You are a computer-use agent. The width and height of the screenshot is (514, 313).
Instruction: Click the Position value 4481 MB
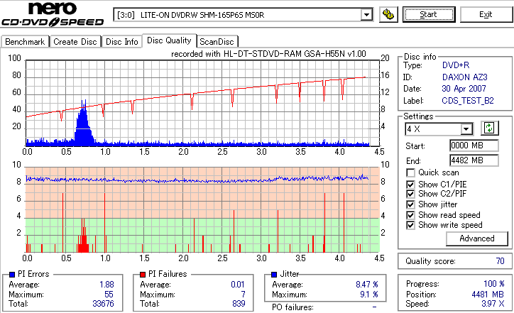(x=488, y=295)
